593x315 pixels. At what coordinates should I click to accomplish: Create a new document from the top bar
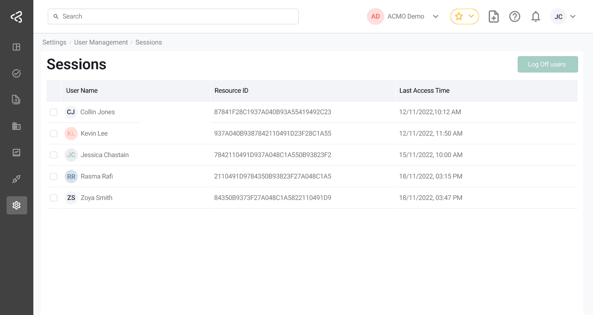(493, 16)
